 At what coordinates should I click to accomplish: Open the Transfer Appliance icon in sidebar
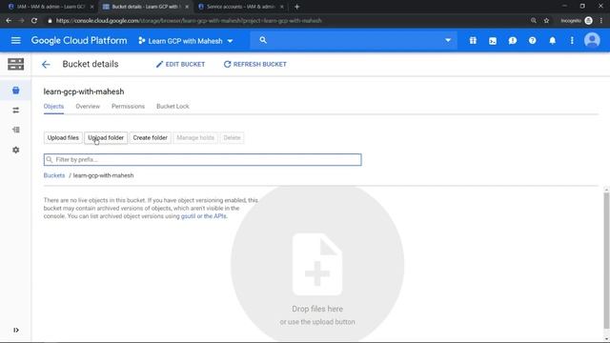pyautogui.click(x=15, y=130)
